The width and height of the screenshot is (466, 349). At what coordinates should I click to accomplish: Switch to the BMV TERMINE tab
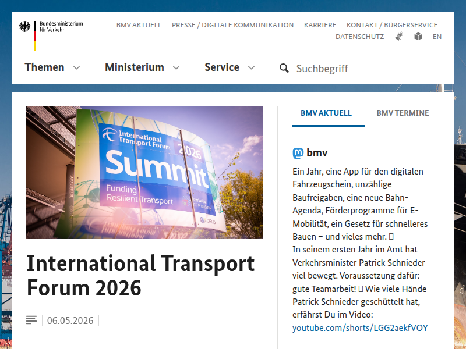pos(403,113)
